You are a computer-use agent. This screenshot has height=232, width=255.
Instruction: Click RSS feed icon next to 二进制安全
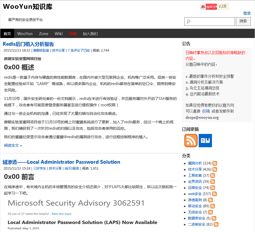click(x=216, y=225)
